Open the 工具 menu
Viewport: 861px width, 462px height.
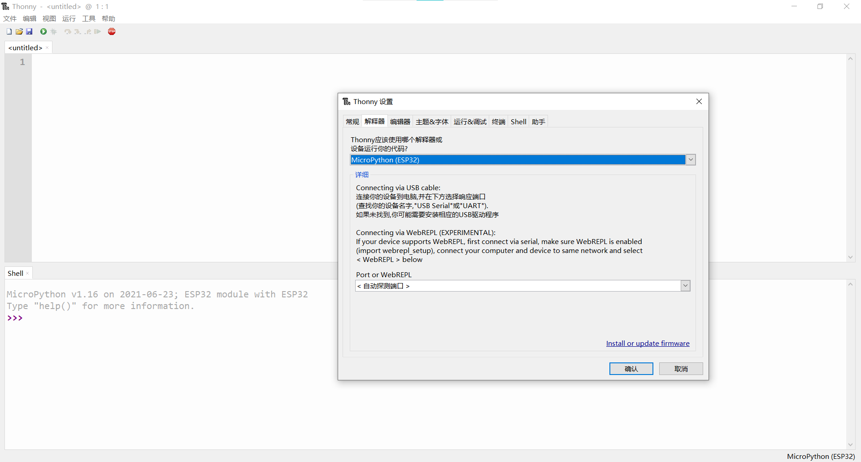[89, 18]
